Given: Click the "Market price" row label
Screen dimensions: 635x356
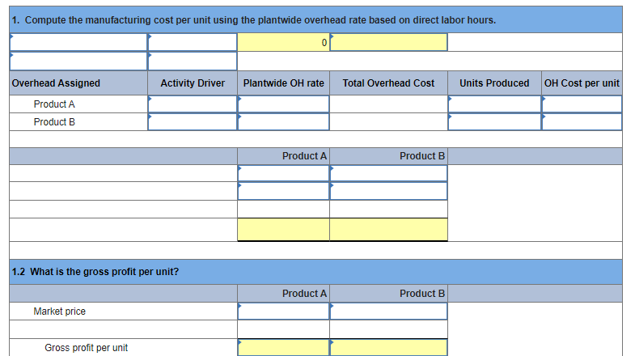Looking at the screenshot, I should 60,311.
